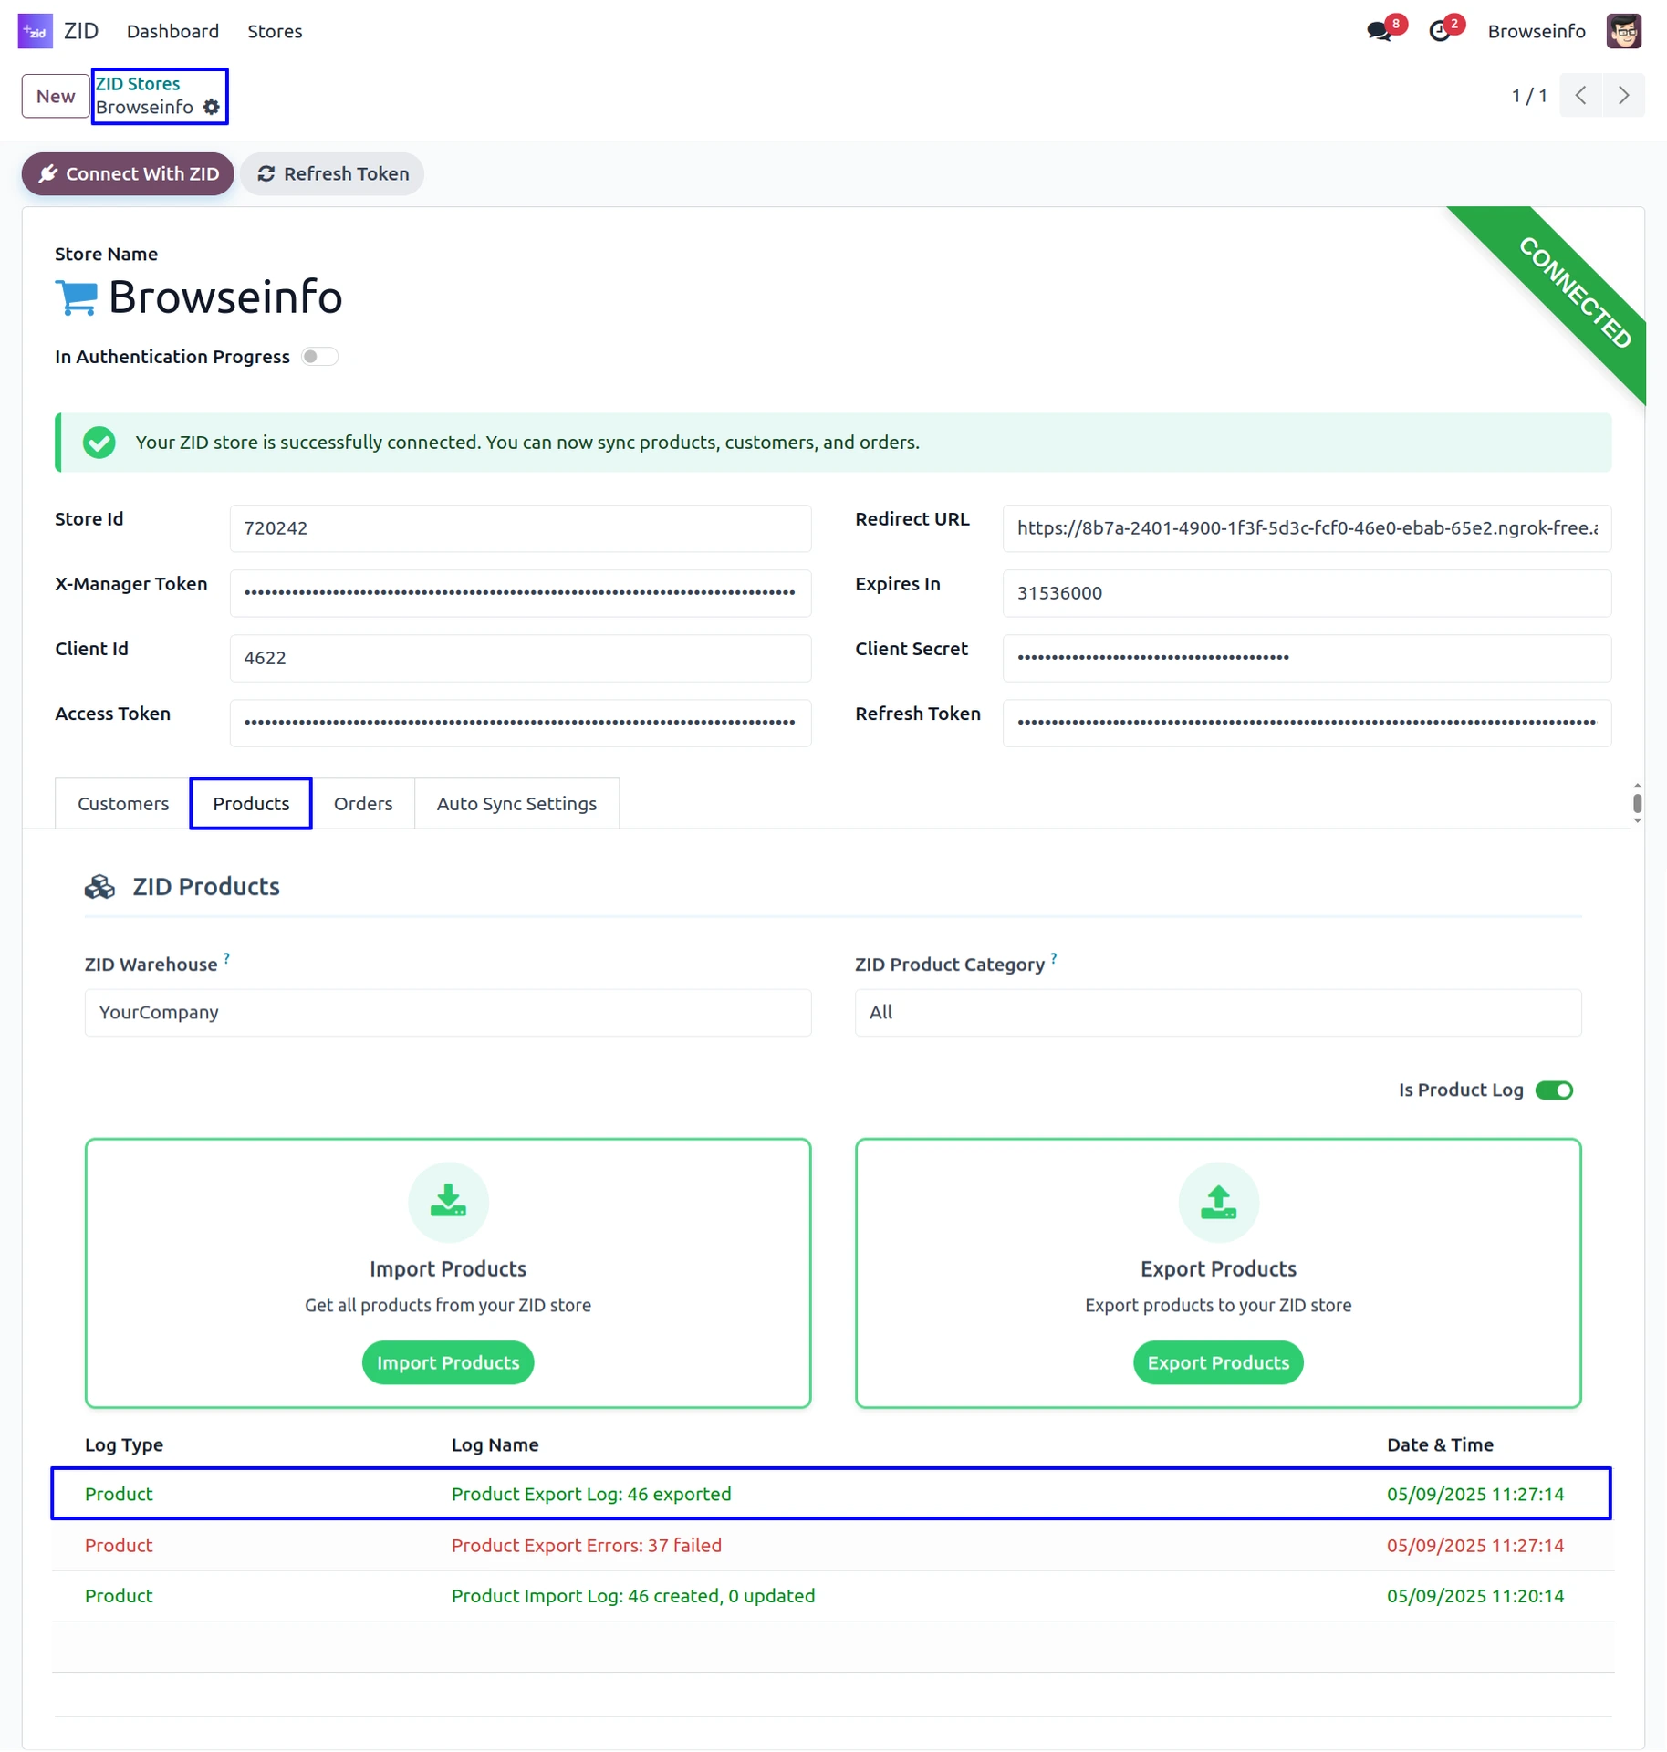This screenshot has width=1667, height=1752.
Task: Click the Client Id field
Action: pyautogui.click(x=520, y=658)
